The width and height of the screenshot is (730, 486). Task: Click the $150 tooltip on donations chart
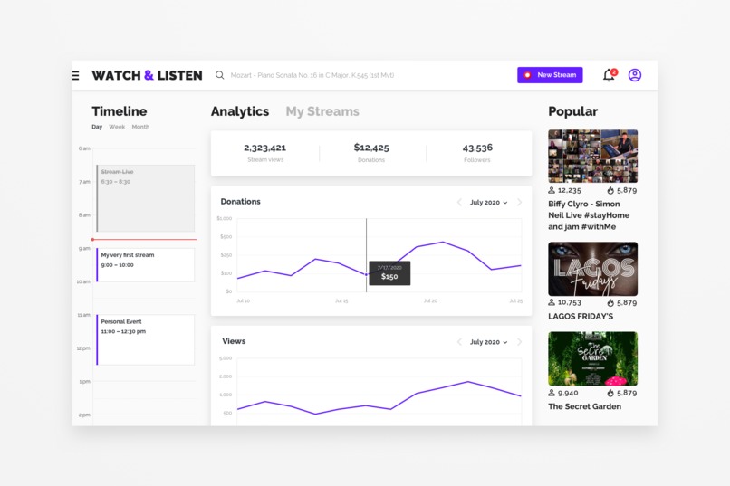(x=389, y=273)
